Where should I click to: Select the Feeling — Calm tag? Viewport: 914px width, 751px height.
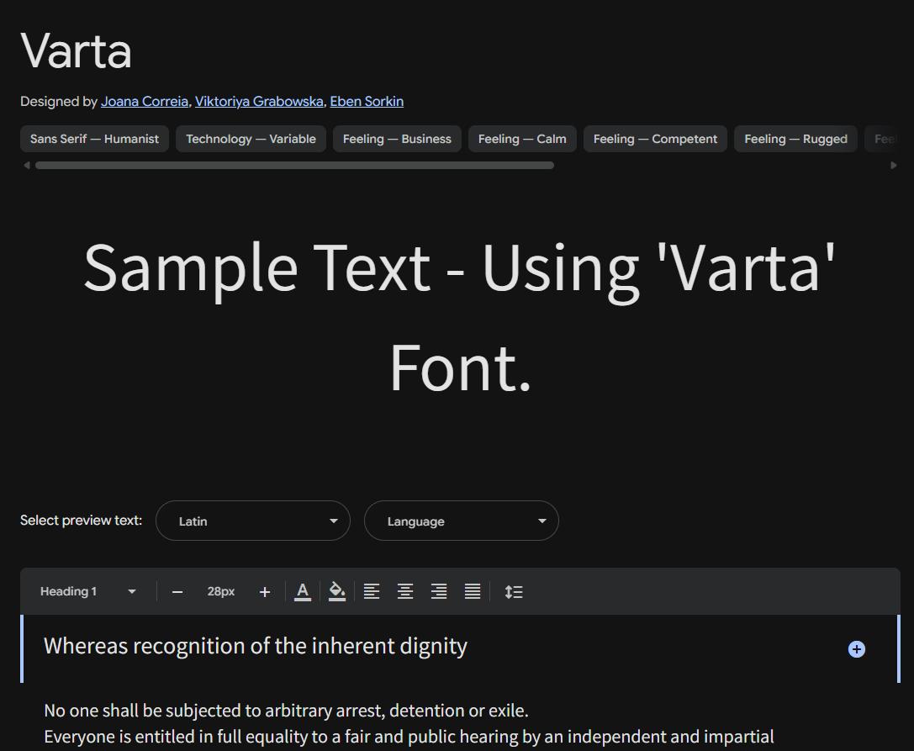pos(522,139)
